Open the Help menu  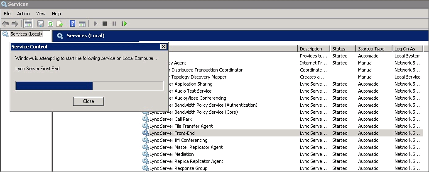(x=56, y=14)
